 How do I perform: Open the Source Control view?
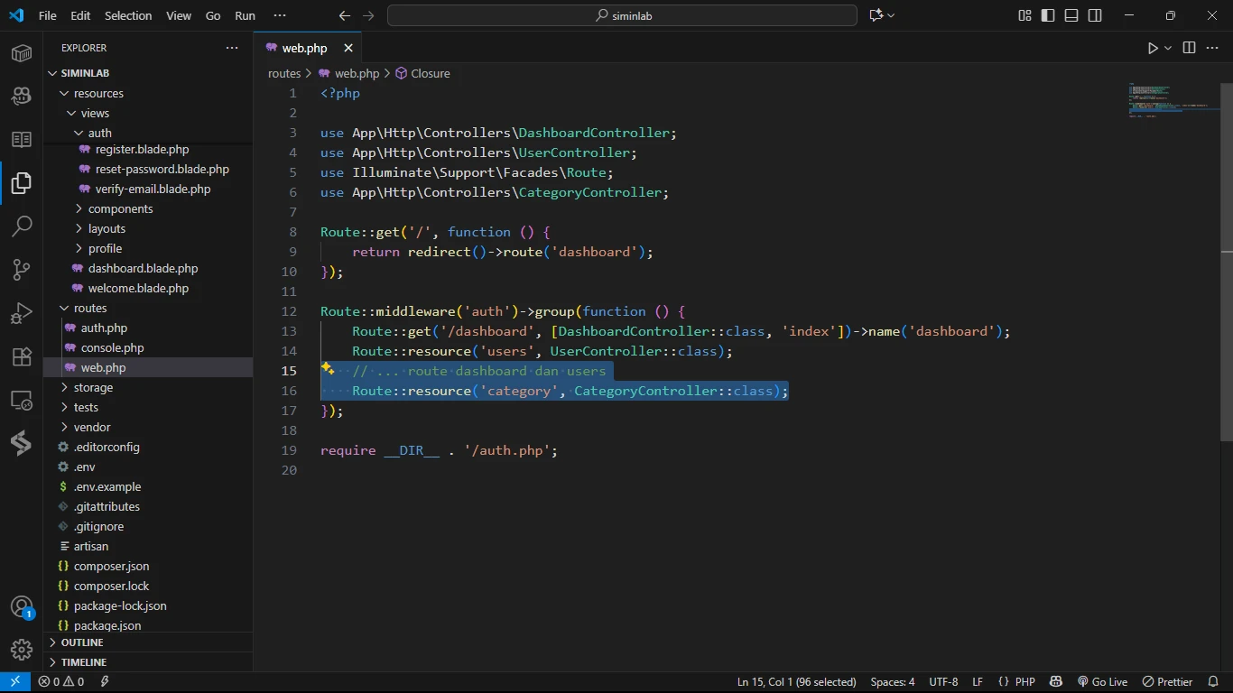coord(22,269)
